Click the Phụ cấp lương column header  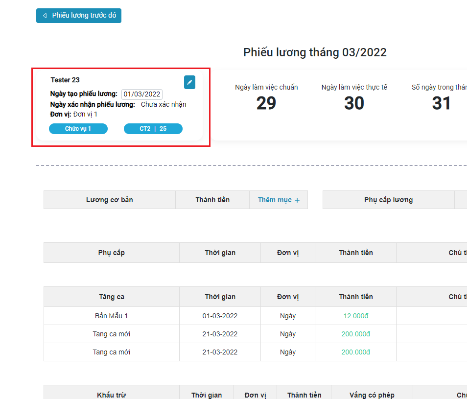click(389, 200)
